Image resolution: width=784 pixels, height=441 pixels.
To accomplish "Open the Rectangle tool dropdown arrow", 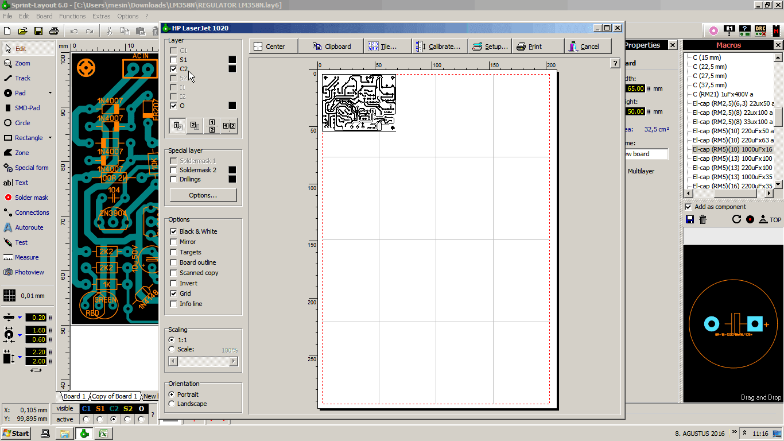I will [x=50, y=138].
